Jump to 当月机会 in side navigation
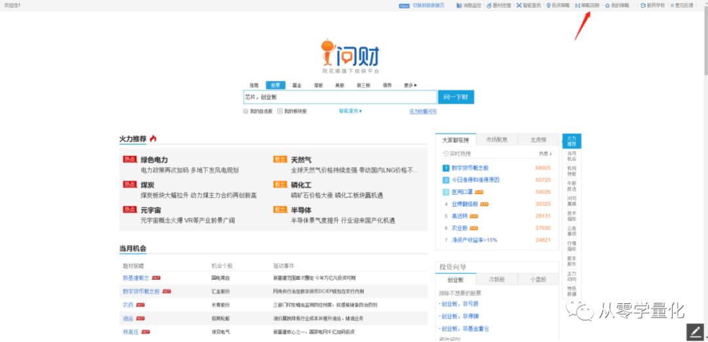This screenshot has width=708, height=342. click(572, 156)
